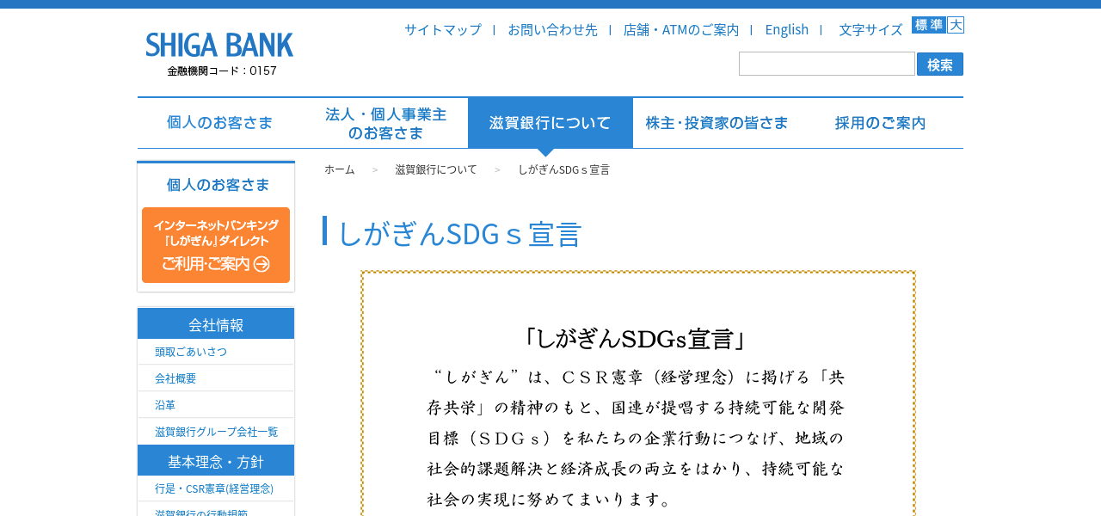Open the orange インターネットバンキング banner
Screen dimensions: 1101x516
click(x=216, y=245)
